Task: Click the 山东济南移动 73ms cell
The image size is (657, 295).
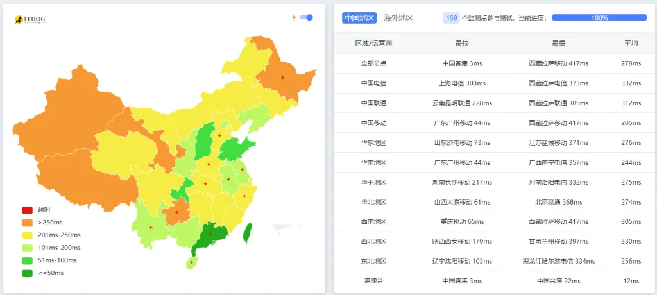Action: 462,142
